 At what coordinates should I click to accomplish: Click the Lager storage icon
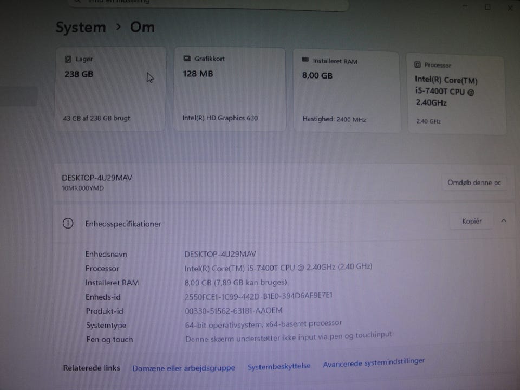tap(68, 60)
